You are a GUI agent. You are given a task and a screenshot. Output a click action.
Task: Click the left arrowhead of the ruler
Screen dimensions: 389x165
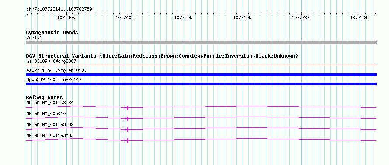point(27,14)
